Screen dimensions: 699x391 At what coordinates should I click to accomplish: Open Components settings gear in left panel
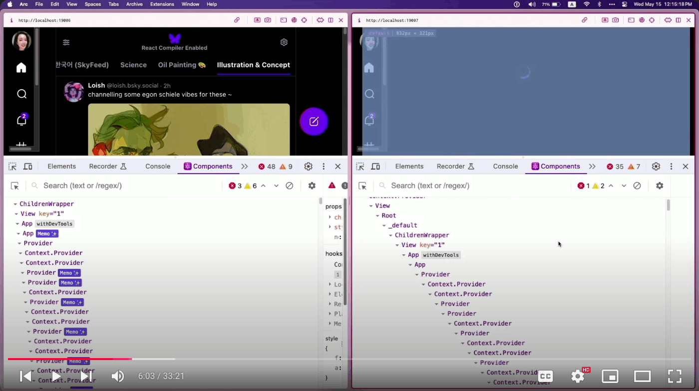pyautogui.click(x=312, y=186)
